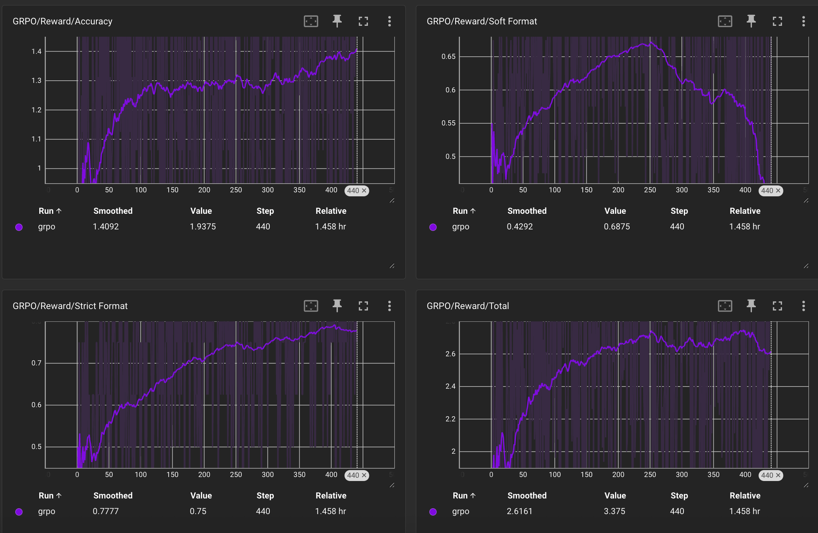The height and width of the screenshot is (533, 818).
Task: Toggle full size for Reward/Total chart
Action: point(777,306)
